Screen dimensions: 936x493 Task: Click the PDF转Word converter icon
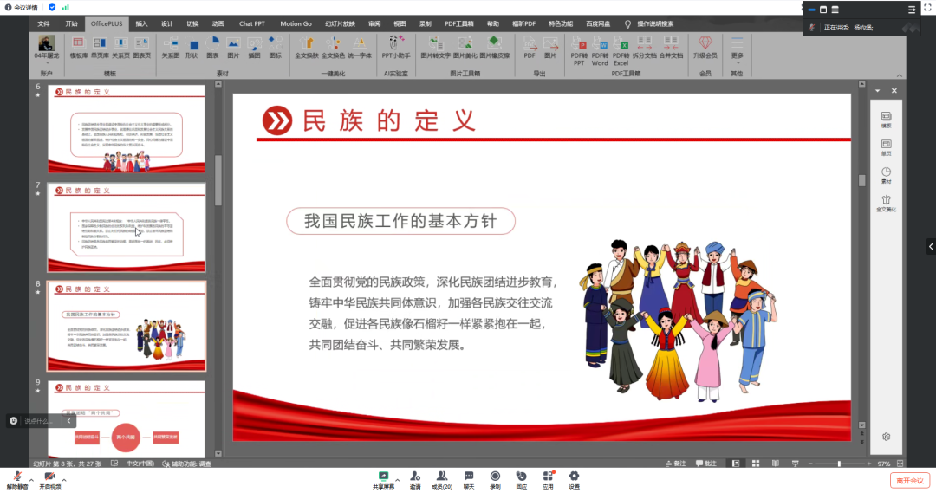pos(600,47)
